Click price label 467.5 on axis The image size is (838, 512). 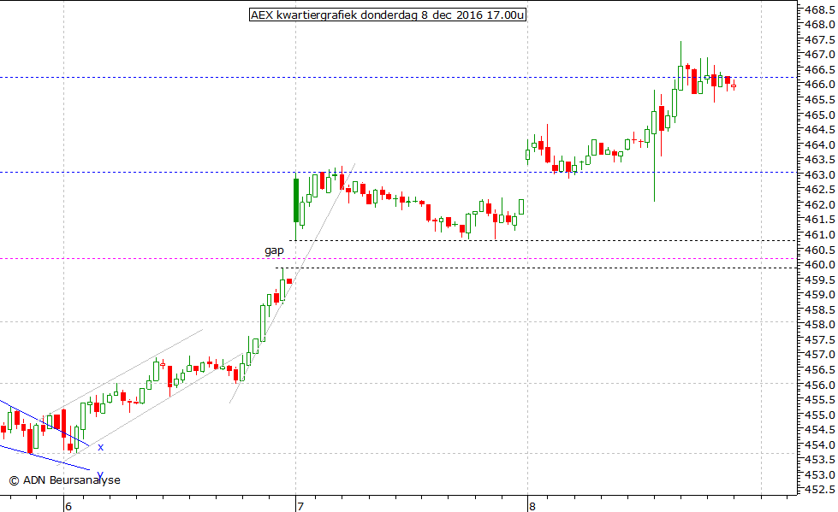point(820,40)
